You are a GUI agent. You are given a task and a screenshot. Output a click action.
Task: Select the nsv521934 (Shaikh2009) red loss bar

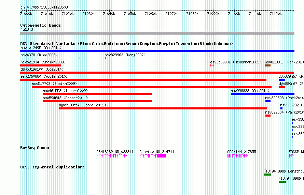41,65
